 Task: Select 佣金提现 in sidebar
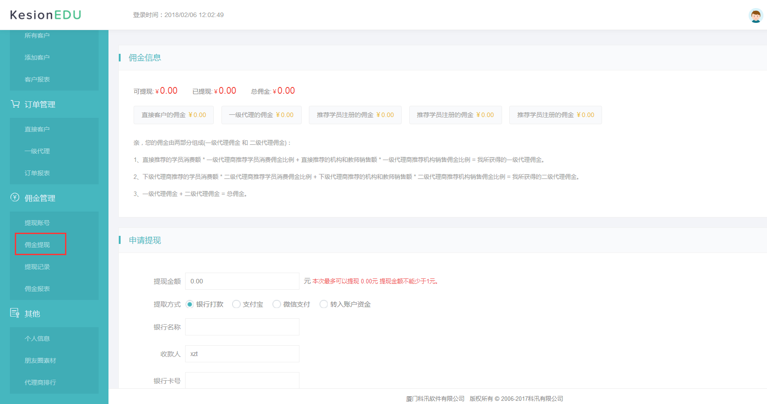(x=37, y=245)
